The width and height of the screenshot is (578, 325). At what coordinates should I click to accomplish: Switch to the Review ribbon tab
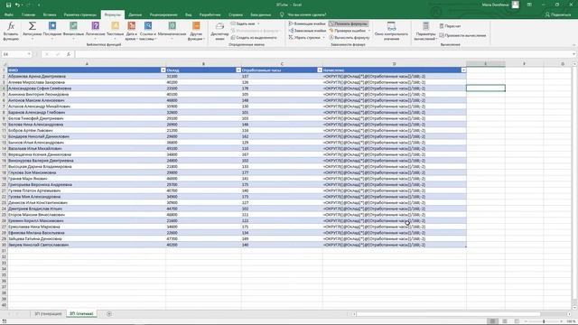(163, 14)
